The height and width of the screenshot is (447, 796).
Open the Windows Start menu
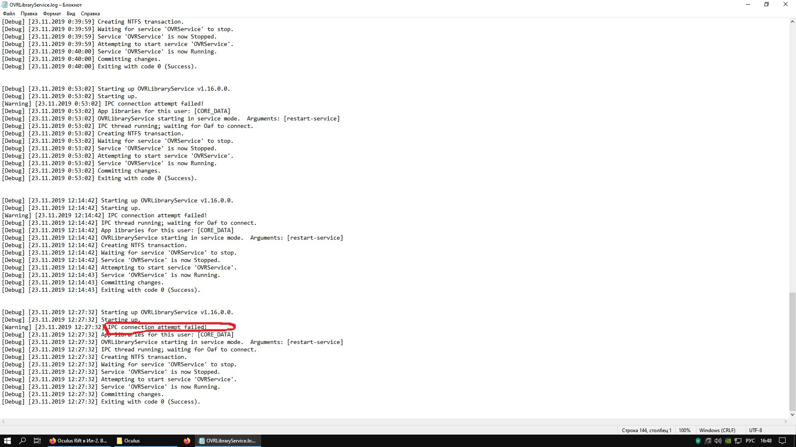pyautogui.click(x=7, y=441)
